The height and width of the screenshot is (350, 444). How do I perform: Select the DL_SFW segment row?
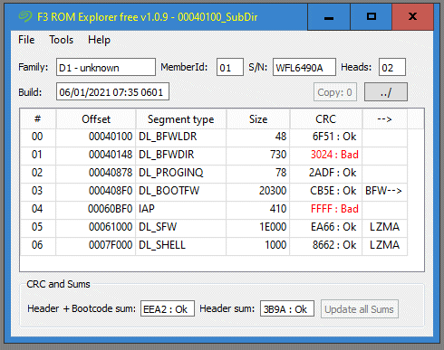point(214,227)
